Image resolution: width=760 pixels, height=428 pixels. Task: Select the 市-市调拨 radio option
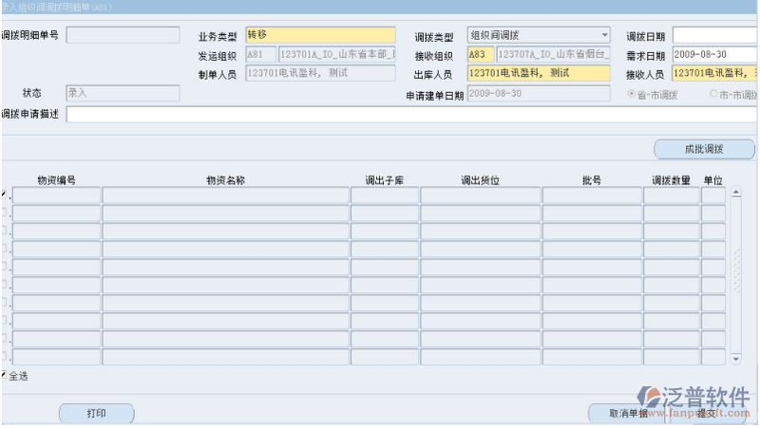click(x=714, y=94)
